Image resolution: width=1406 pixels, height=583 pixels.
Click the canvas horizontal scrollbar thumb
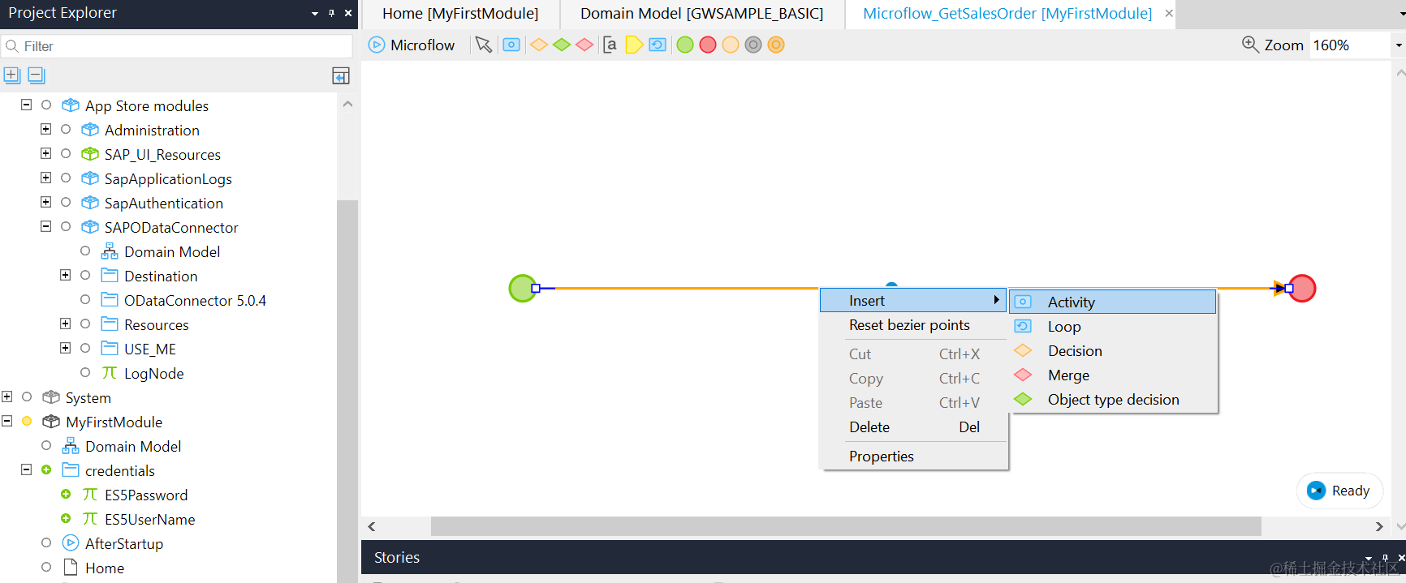point(846,526)
